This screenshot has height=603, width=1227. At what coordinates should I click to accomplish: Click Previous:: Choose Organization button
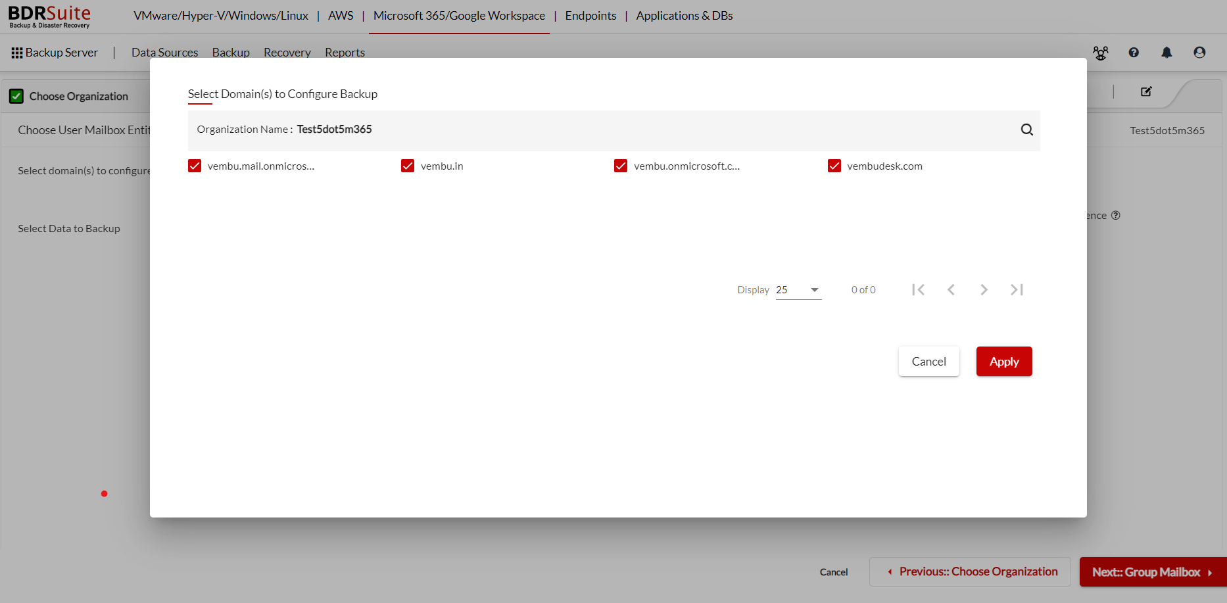tap(970, 572)
